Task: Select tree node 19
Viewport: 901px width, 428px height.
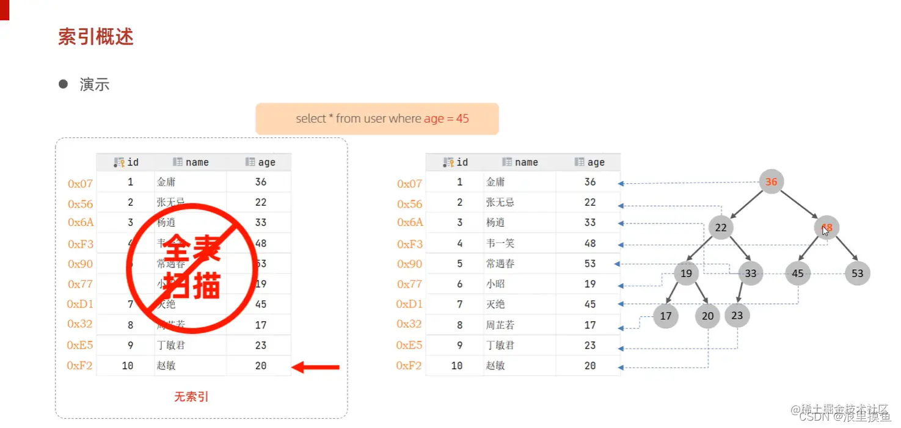Action: pos(687,273)
